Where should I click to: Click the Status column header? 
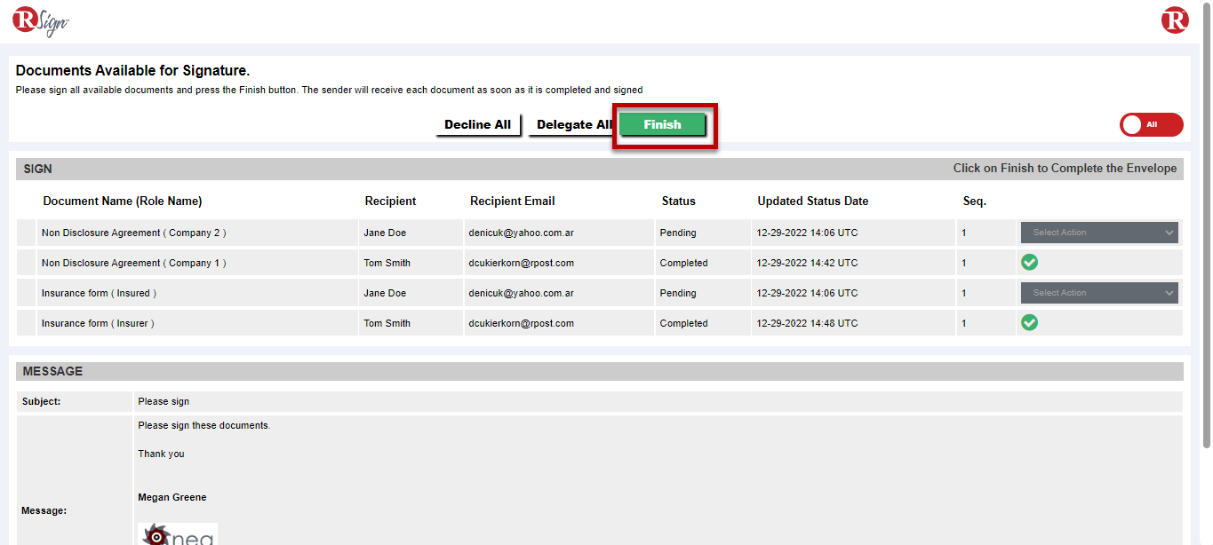click(678, 201)
